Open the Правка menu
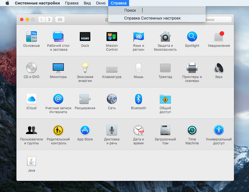The image size is (249, 192). tap(72, 3)
